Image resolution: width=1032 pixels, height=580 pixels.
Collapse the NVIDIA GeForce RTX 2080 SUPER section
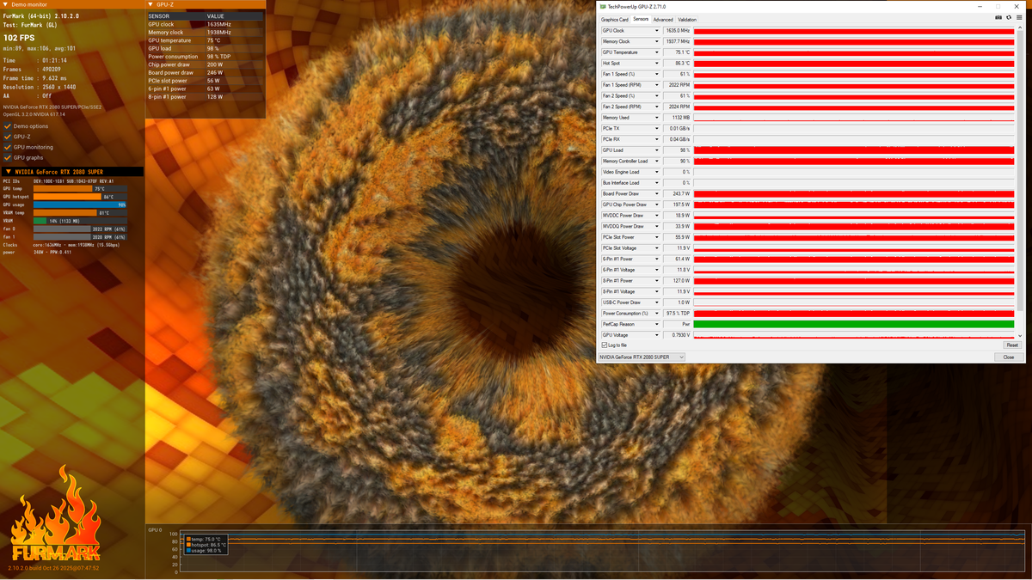pos(9,172)
